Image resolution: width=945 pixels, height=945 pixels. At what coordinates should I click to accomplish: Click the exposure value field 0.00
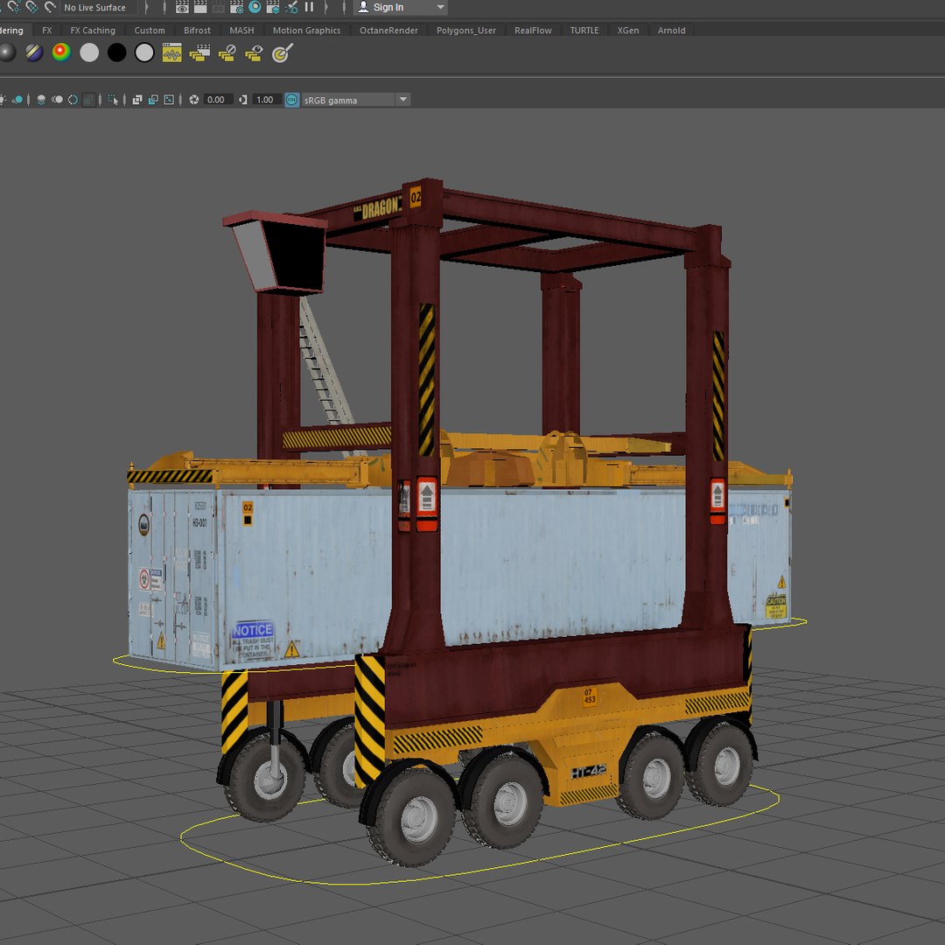click(217, 100)
